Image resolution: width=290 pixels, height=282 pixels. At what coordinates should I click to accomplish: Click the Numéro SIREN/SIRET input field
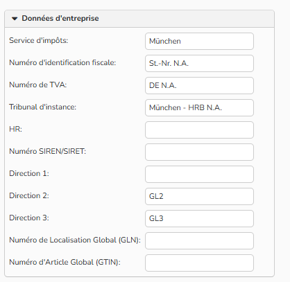199,152
